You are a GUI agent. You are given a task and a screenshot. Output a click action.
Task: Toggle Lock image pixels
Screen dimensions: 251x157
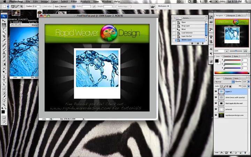[x=224, y=86]
